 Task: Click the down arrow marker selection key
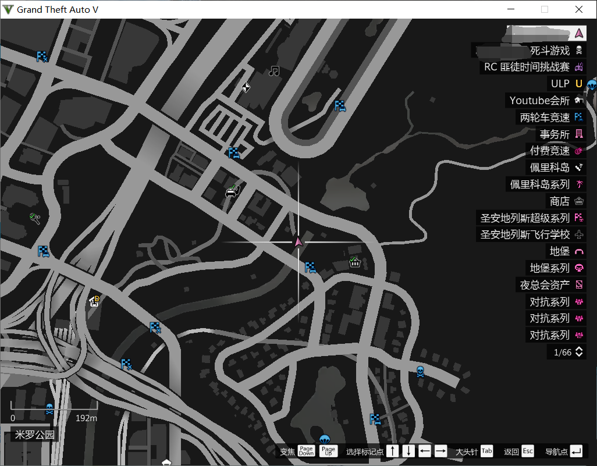(408, 451)
